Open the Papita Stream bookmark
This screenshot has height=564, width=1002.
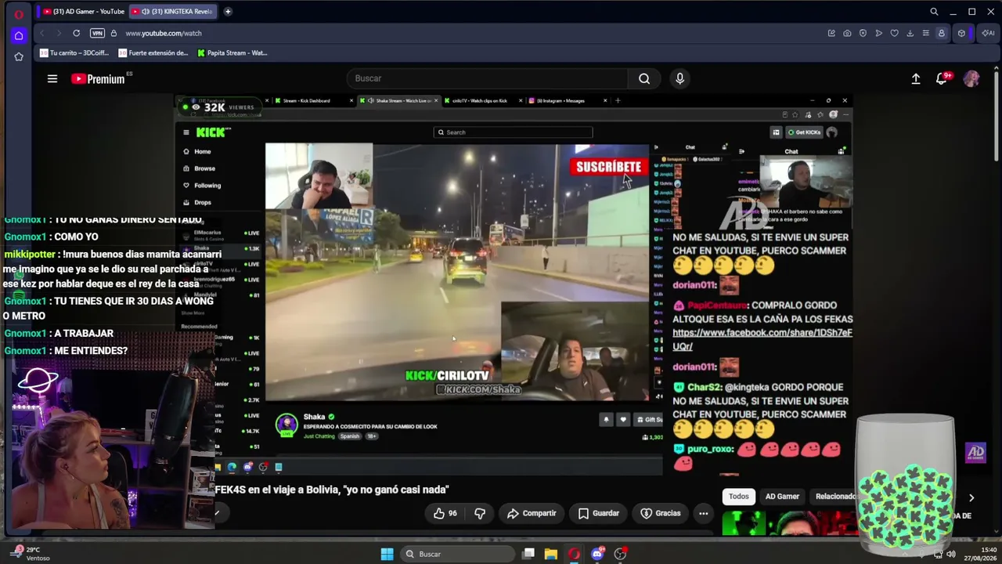click(x=232, y=53)
